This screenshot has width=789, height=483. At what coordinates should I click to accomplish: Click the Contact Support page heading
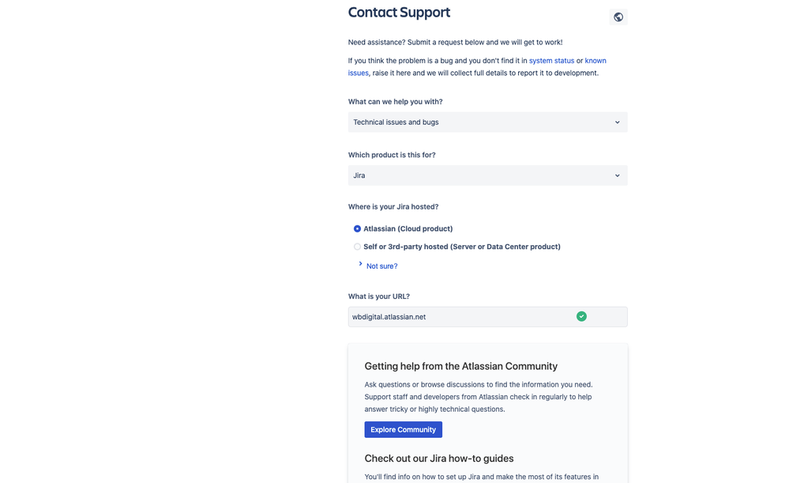coord(399,13)
